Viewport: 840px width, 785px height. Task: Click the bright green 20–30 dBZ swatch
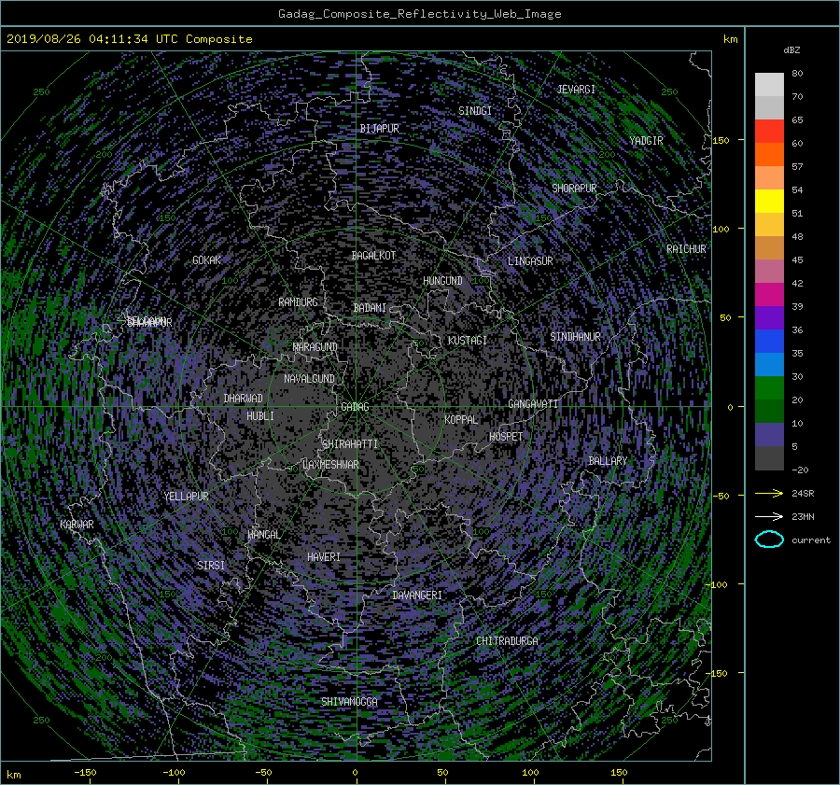tap(769, 388)
